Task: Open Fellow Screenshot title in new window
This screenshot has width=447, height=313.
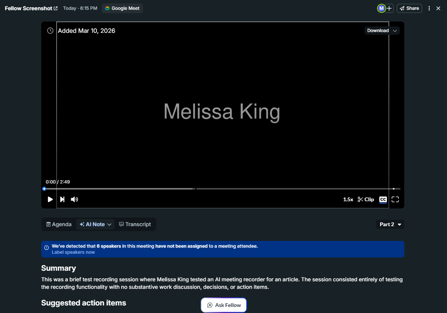Action: (x=31, y=8)
